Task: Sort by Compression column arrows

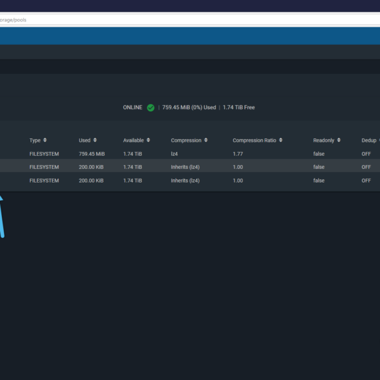Action: [x=206, y=140]
